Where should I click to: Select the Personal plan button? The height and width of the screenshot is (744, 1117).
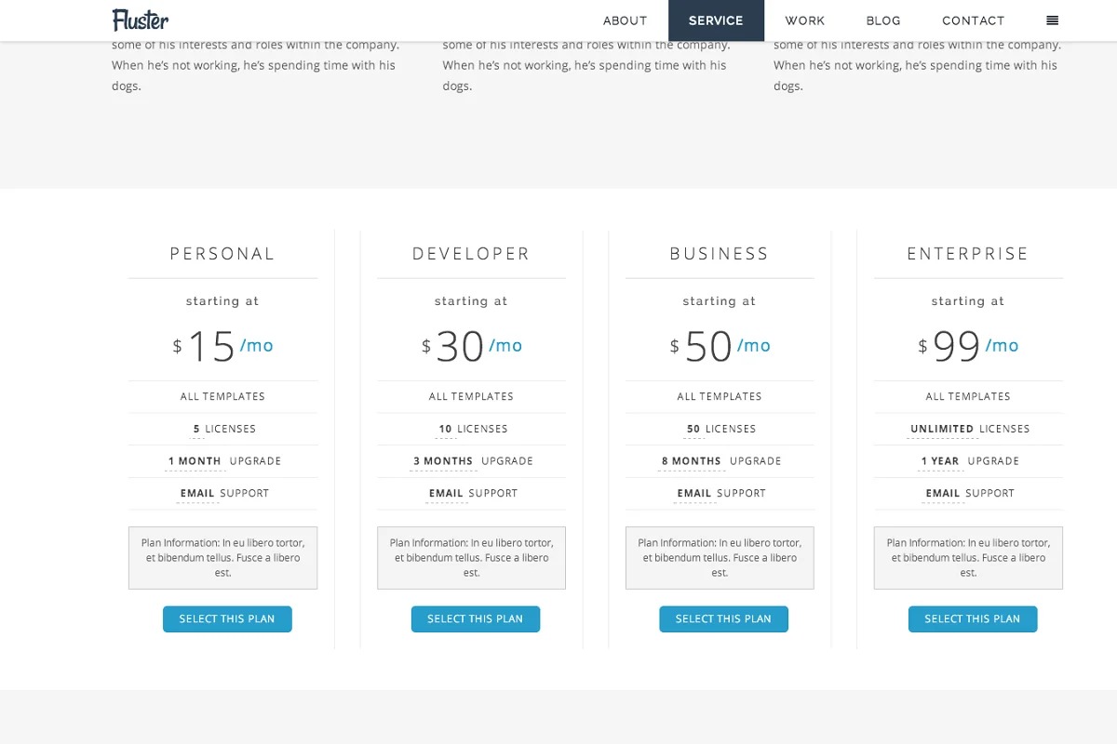pyautogui.click(x=227, y=618)
